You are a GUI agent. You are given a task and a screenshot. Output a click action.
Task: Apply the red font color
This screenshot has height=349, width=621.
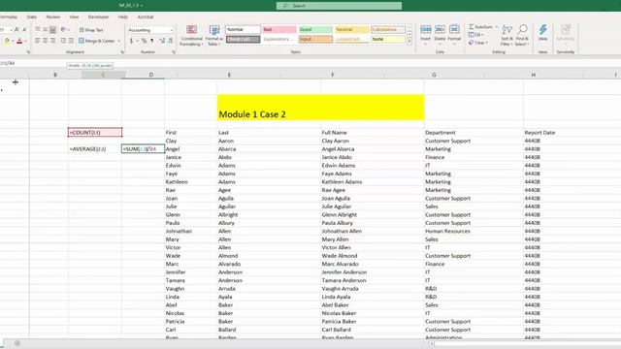[19, 41]
